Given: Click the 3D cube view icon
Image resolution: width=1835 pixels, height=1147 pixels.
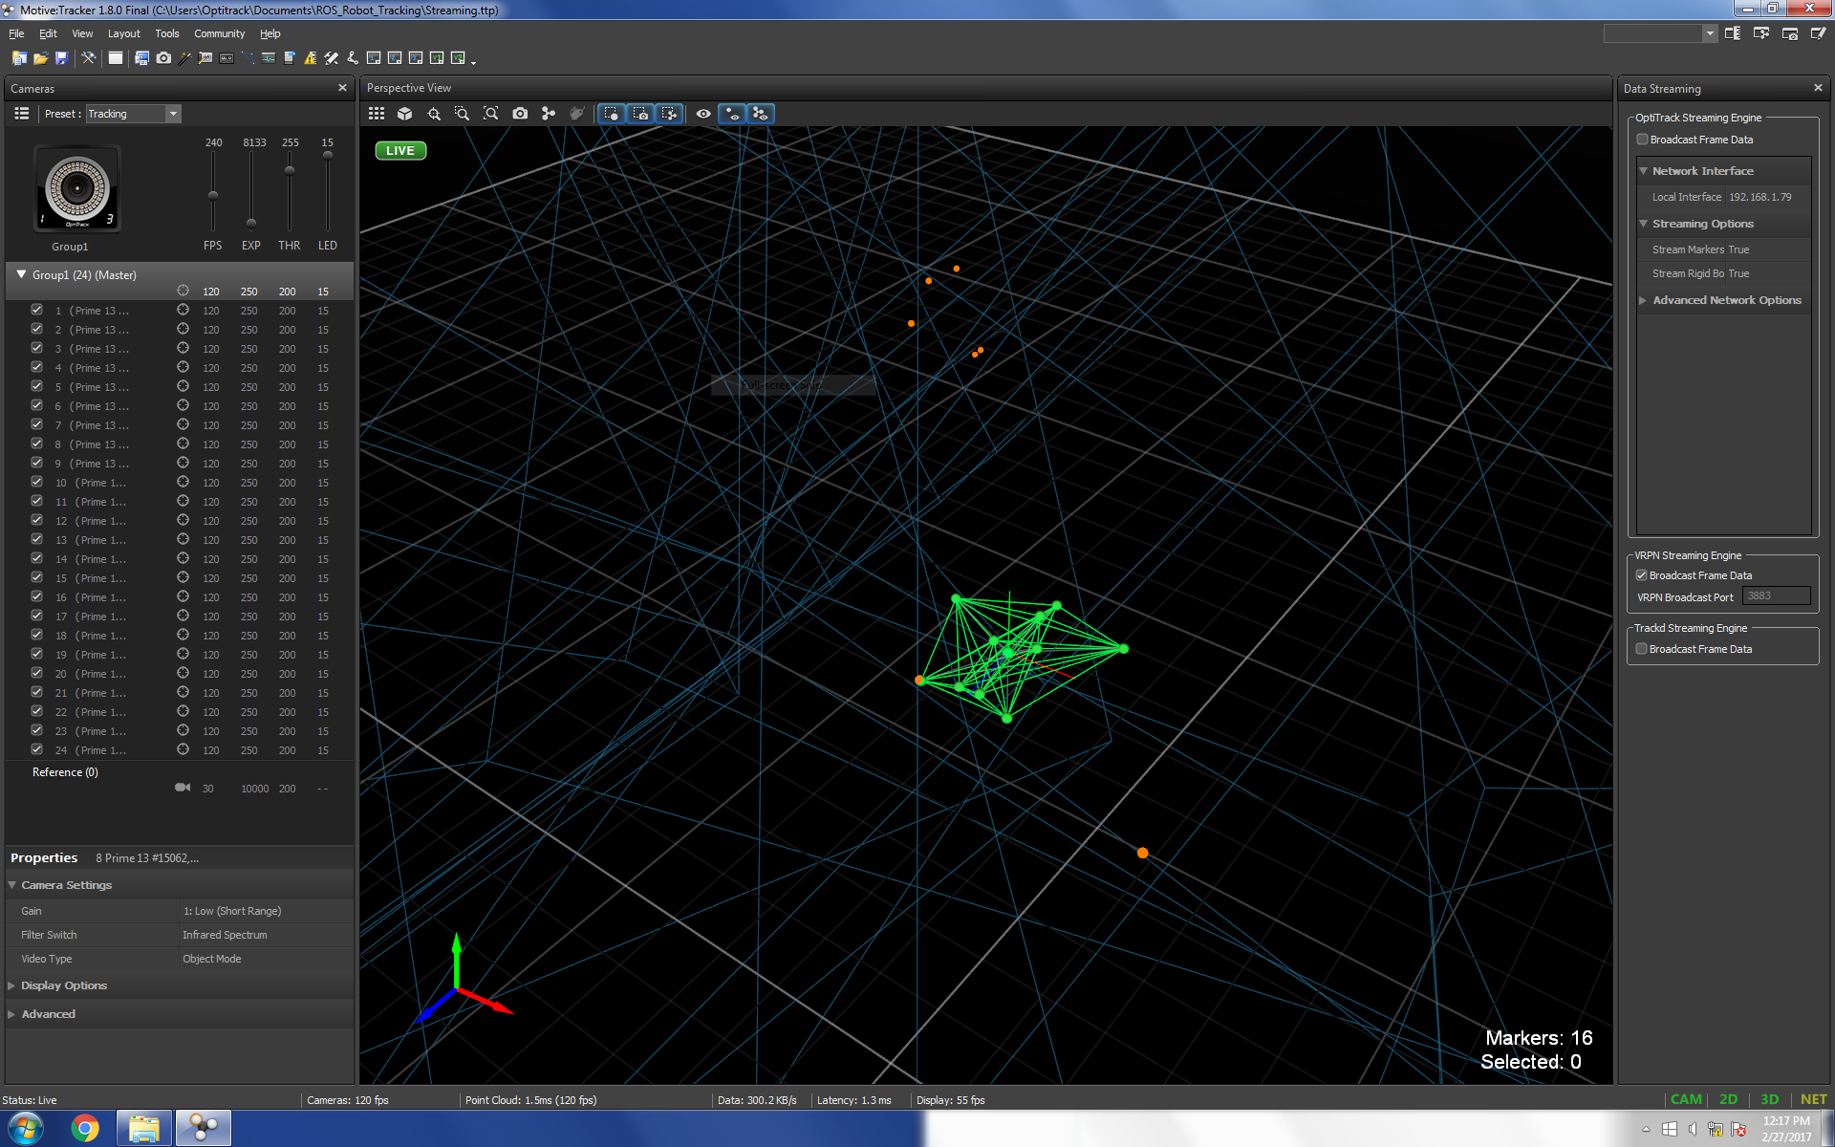Looking at the screenshot, I should point(405,114).
